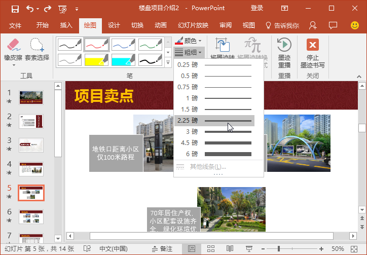The image size is (367, 255).
Task: Open the comments speech bubble icon
Action: click(333, 25)
